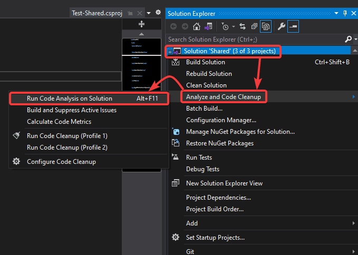Click the Collapse All icon
Image resolution: width=358 pixels, height=255 pixels.
[x=254, y=27]
